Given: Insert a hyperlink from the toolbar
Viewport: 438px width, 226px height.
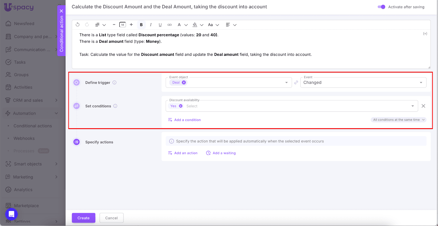Looking at the screenshot, I should [x=170, y=25].
